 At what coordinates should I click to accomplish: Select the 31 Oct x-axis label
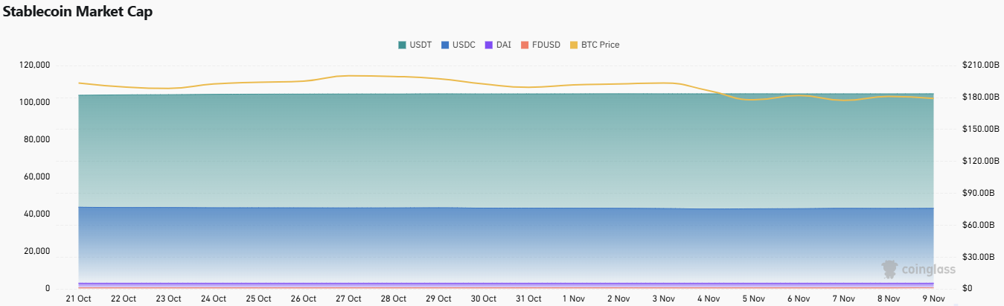[528, 299]
